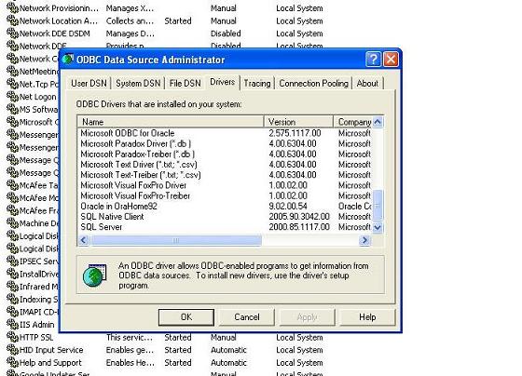Select Network DDE DSDM in Services window
The image size is (522, 376).
[55, 34]
